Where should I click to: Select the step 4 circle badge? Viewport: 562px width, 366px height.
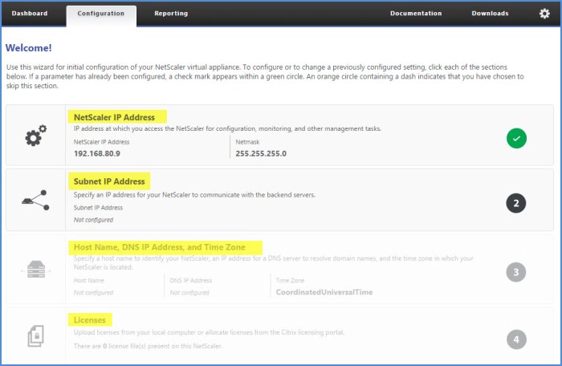[x=516, y=340]
